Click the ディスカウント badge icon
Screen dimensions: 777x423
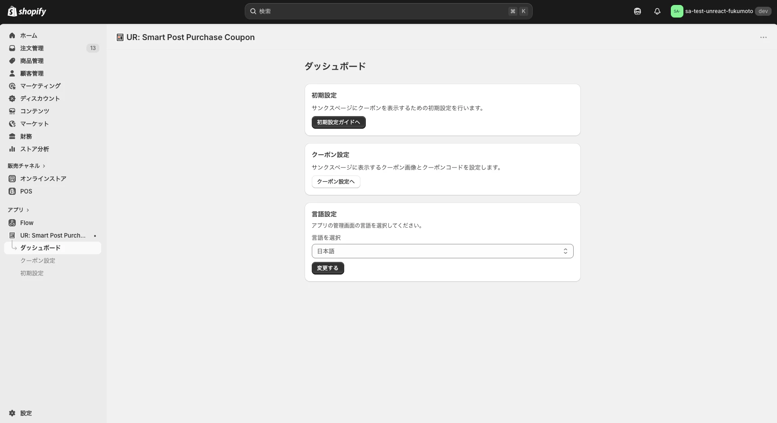point(12,99)
